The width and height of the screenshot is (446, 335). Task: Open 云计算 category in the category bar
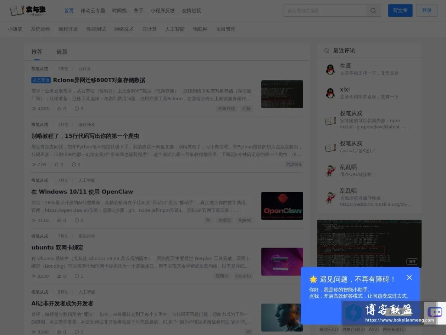[x=149, y=29]
